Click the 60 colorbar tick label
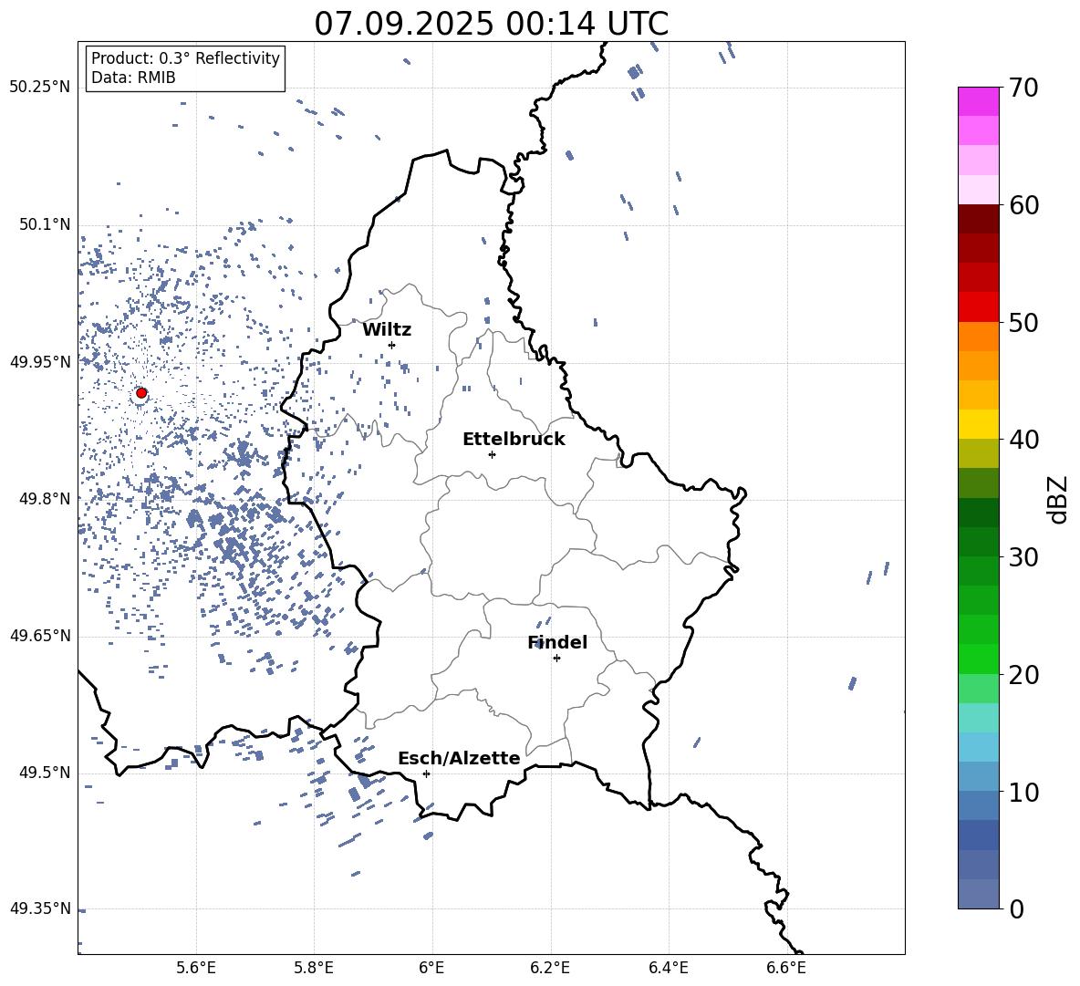 (1023, 204)
